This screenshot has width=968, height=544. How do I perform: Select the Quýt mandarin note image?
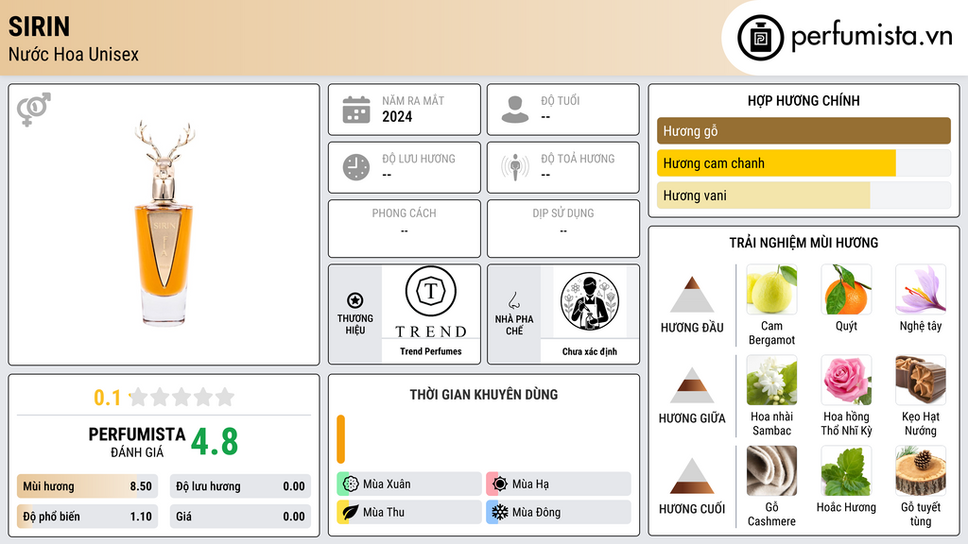coord(846,289)
